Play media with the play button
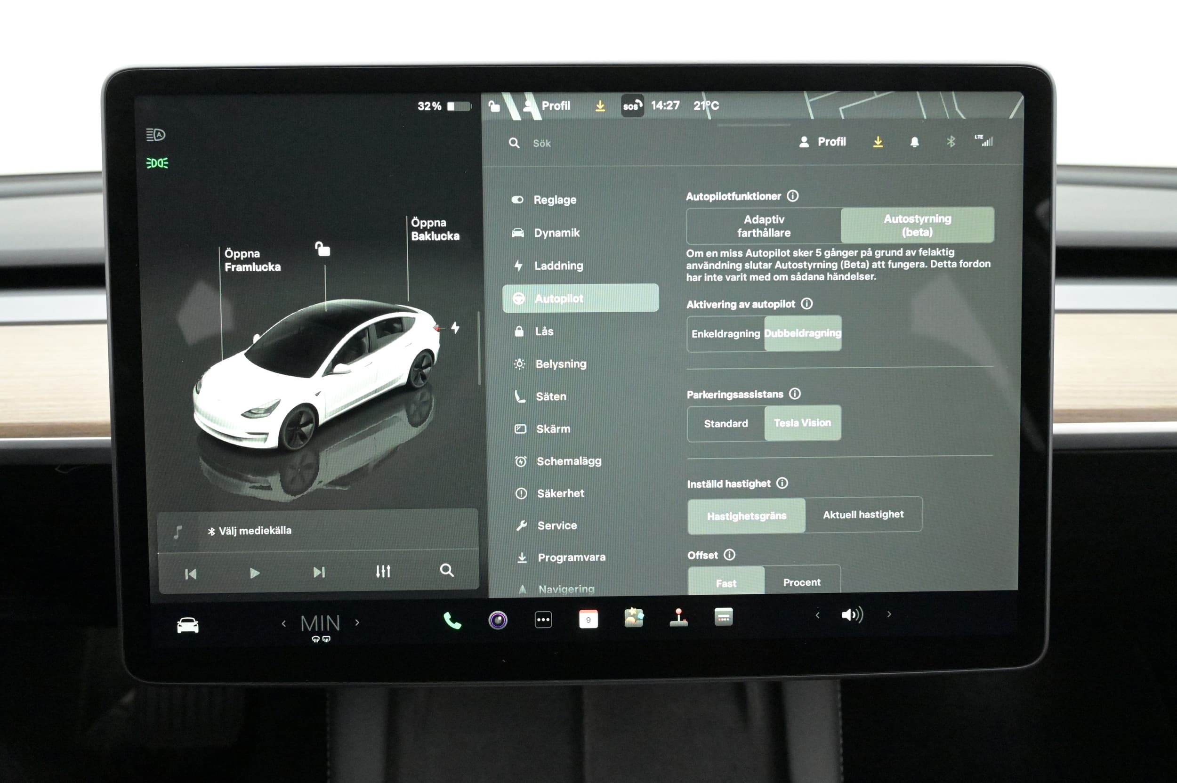The image size is (1177, 783). click(254, 573)
